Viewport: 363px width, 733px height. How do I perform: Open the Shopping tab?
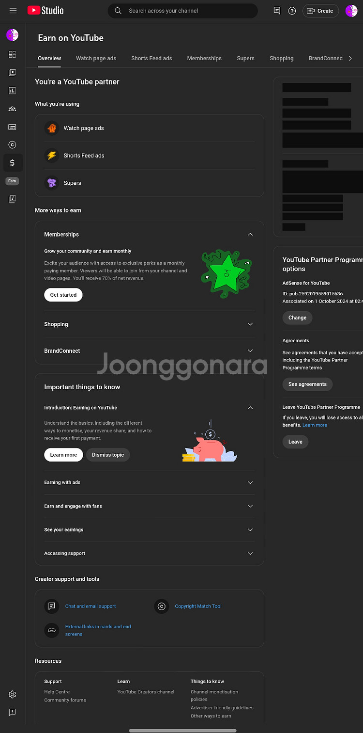click(282, 58)
